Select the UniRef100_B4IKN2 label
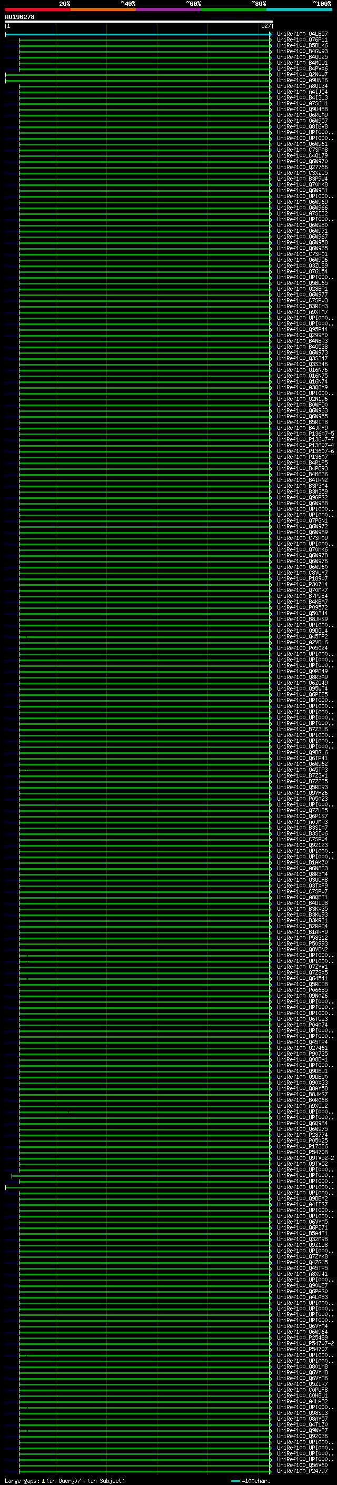This screenshot has height=1485, width=337. [302, 479]
